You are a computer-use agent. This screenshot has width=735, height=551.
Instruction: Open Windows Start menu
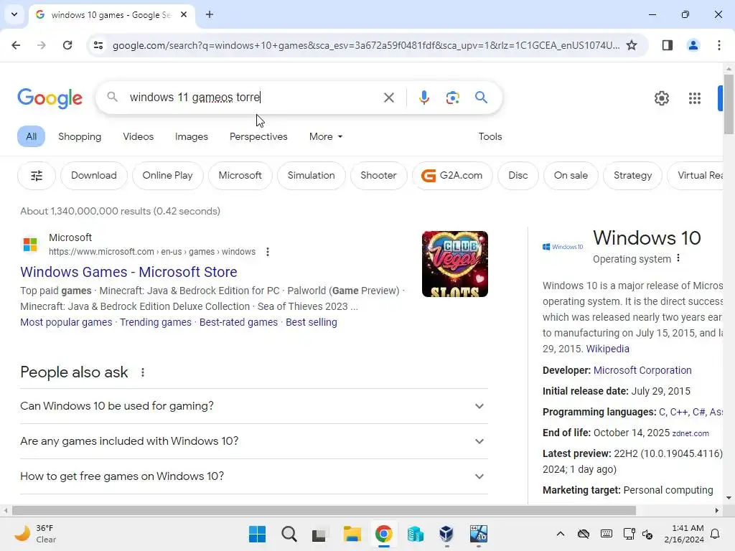(x=257, y=534)
